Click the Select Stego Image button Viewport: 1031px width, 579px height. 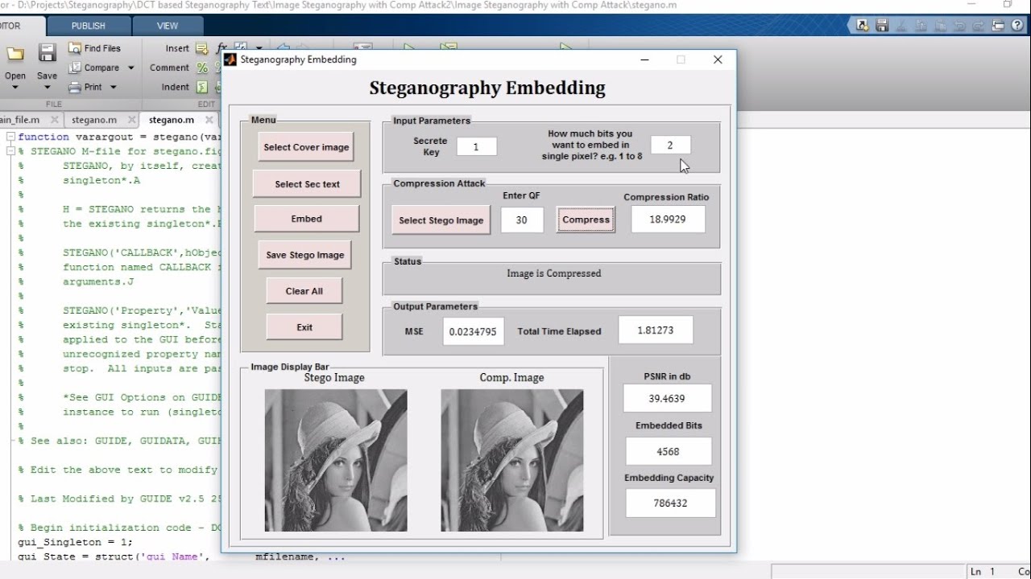[x=441, y=220]
